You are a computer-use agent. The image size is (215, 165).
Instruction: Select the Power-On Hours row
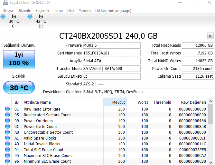[x=105, y=121]
